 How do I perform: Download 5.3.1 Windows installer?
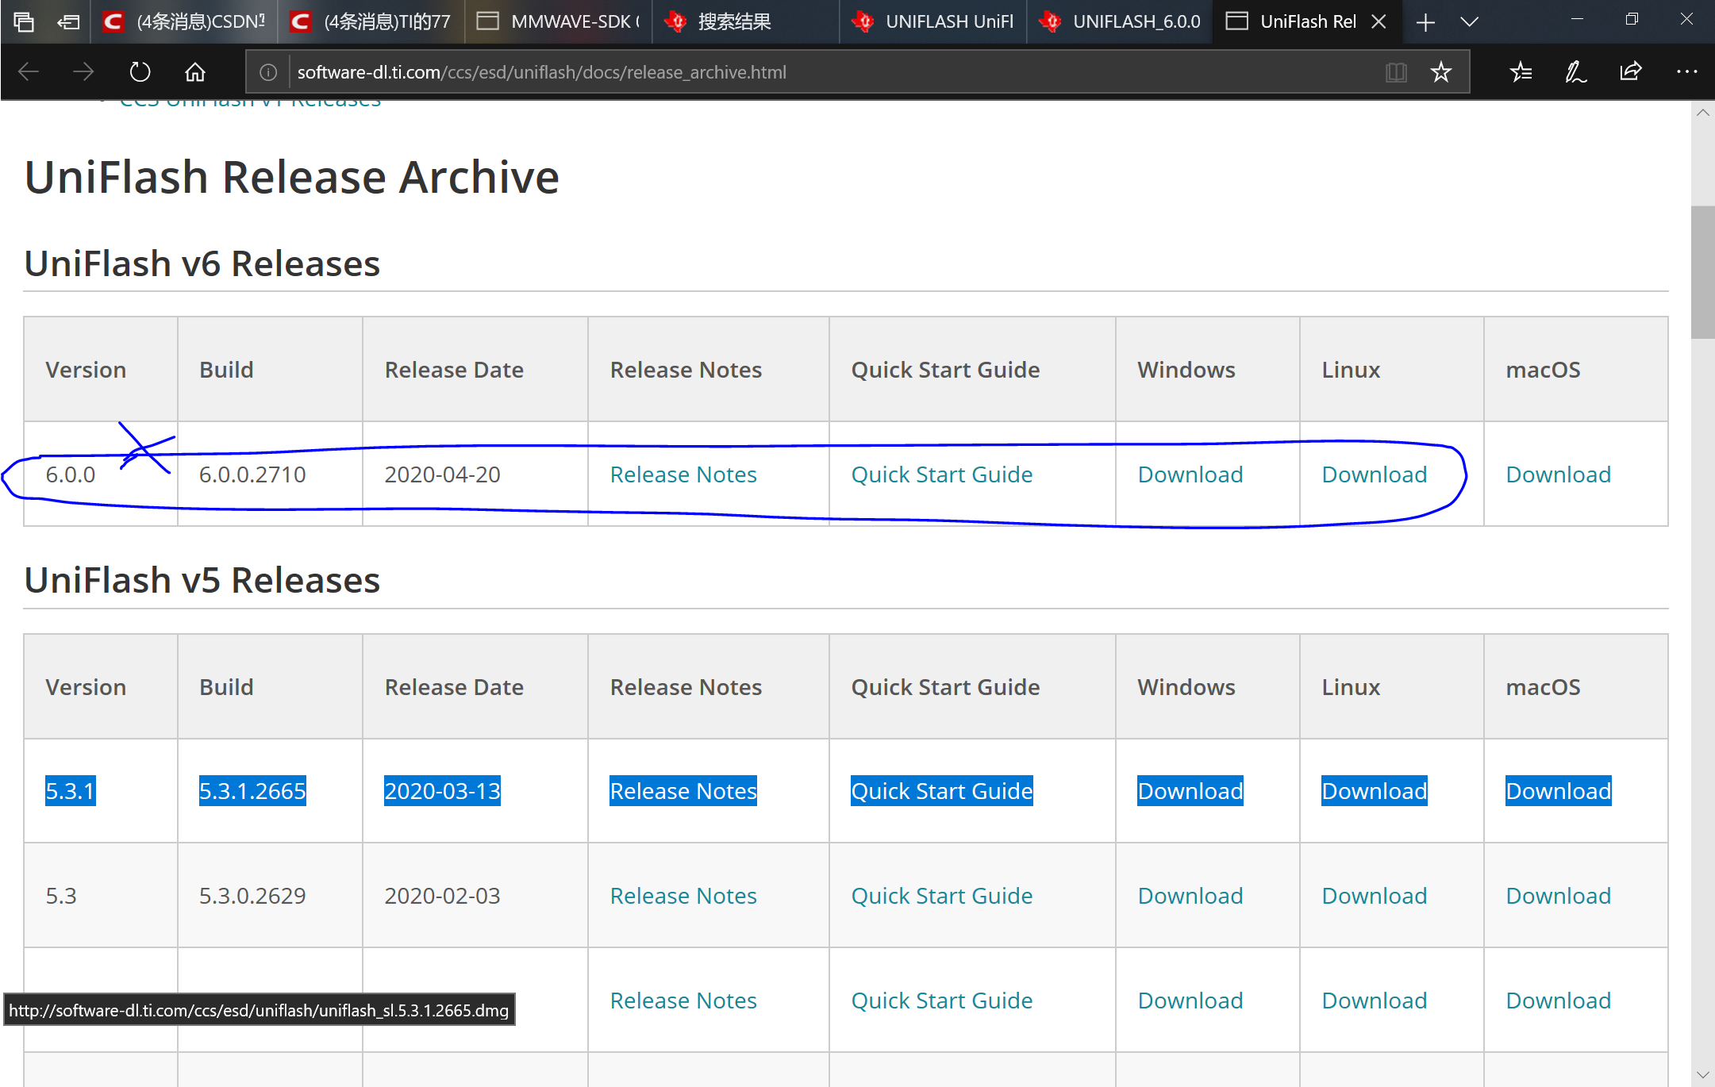click(x=1190, y=791)
